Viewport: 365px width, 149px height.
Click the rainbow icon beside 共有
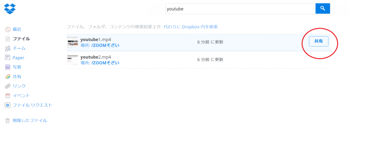pyautogui.click(x=8, y=77)
